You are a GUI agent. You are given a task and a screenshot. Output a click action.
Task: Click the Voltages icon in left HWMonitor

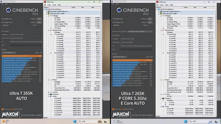coord(51,16)
